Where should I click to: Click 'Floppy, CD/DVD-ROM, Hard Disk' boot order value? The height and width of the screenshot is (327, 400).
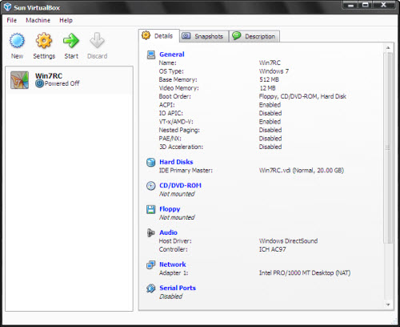pos(302,96)
